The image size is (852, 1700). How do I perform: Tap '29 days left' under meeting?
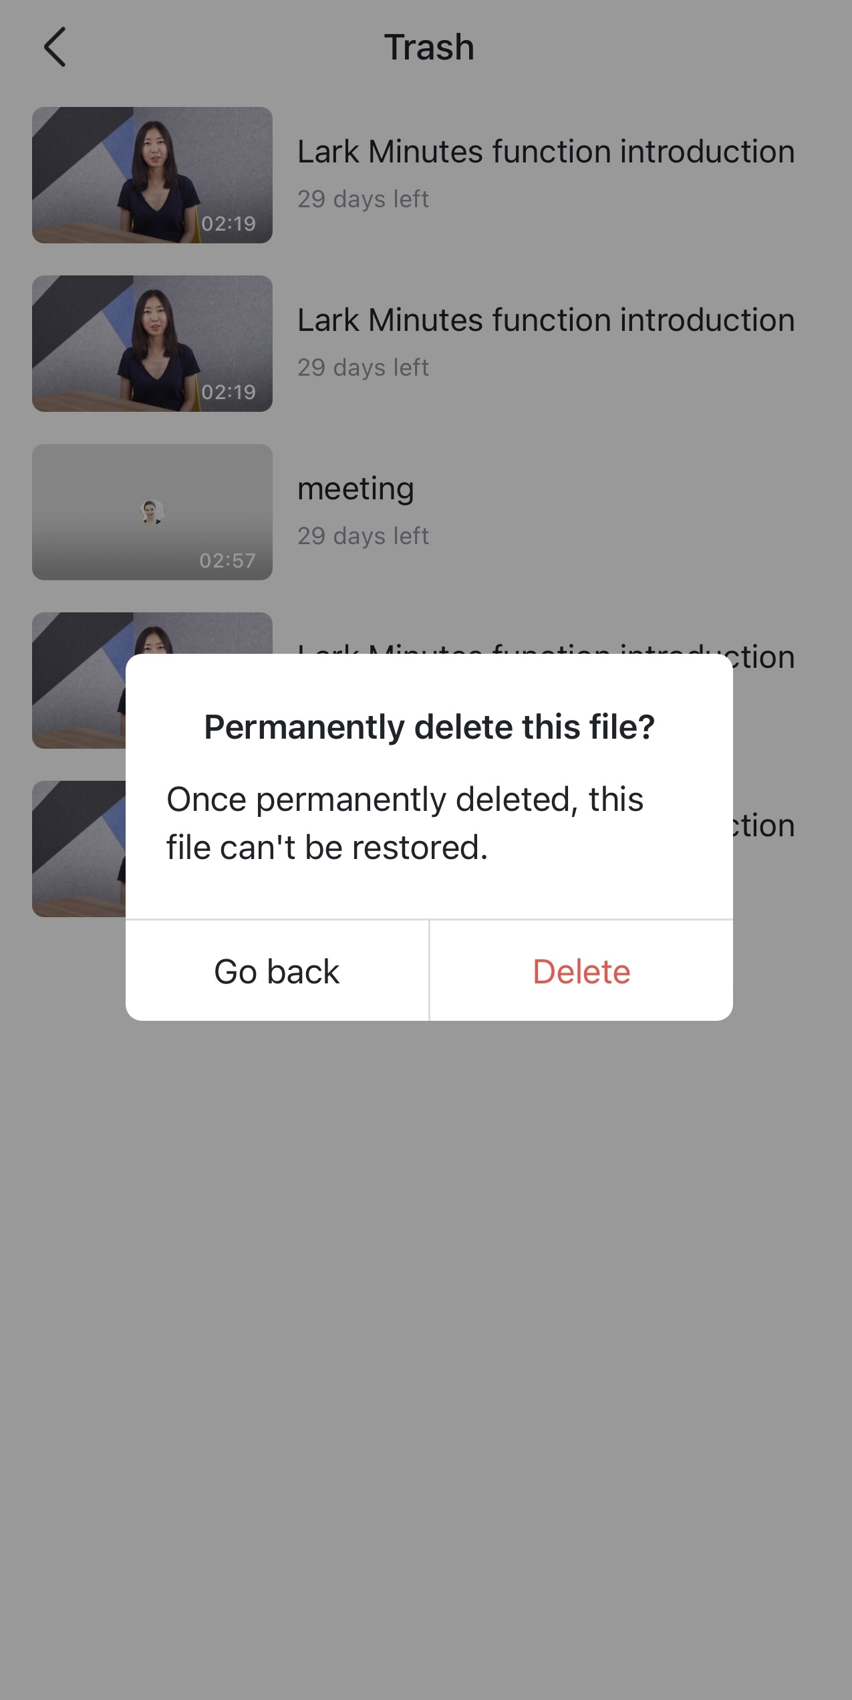coord(363,535)
